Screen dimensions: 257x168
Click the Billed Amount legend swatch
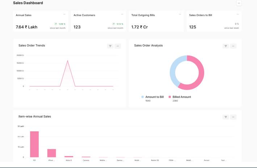point(170,97)
